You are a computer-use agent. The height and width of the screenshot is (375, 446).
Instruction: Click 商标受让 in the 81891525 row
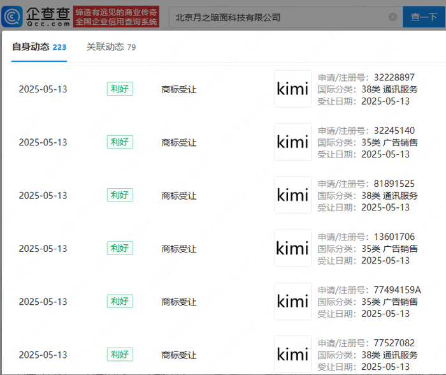(x=179, y=196)
